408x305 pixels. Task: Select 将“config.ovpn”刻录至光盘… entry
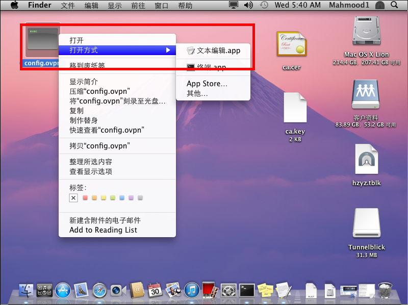(117, 101)
